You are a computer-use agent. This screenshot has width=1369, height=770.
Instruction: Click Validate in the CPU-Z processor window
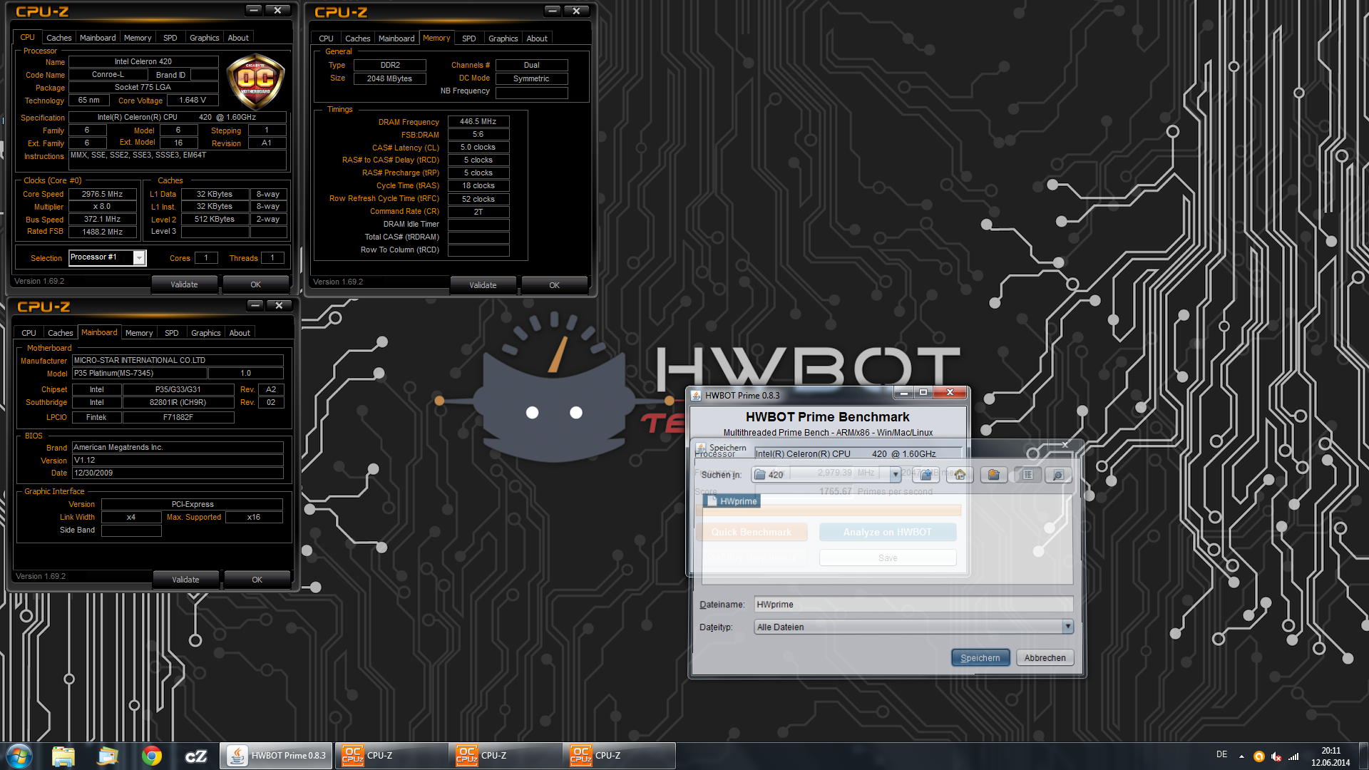pos(184,284)
